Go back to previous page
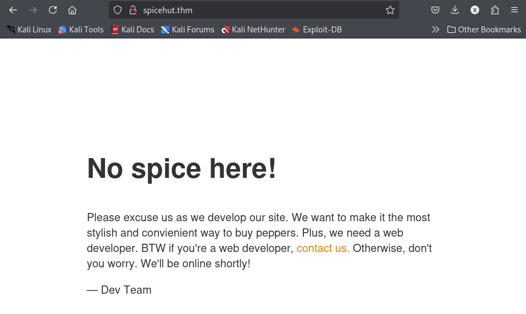 coord(13,10)
